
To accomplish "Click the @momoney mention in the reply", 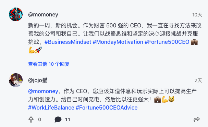I will [x=43, y=91].
